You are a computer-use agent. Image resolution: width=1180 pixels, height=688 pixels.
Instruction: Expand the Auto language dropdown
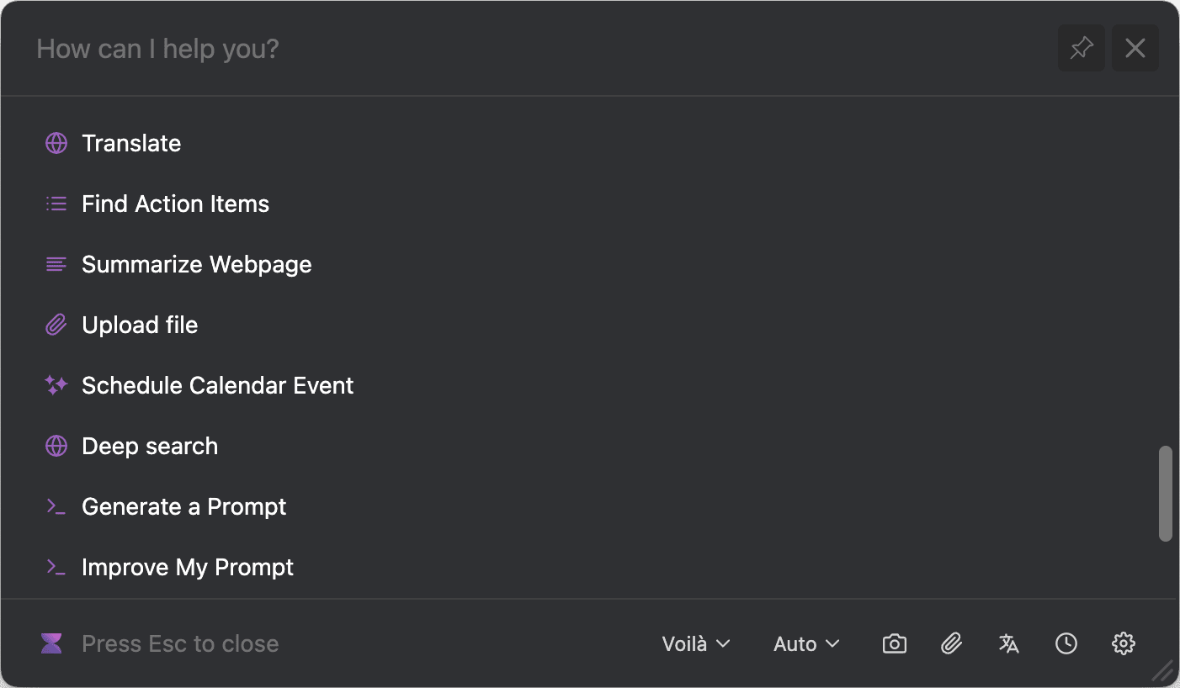click(x=805, y=643)
